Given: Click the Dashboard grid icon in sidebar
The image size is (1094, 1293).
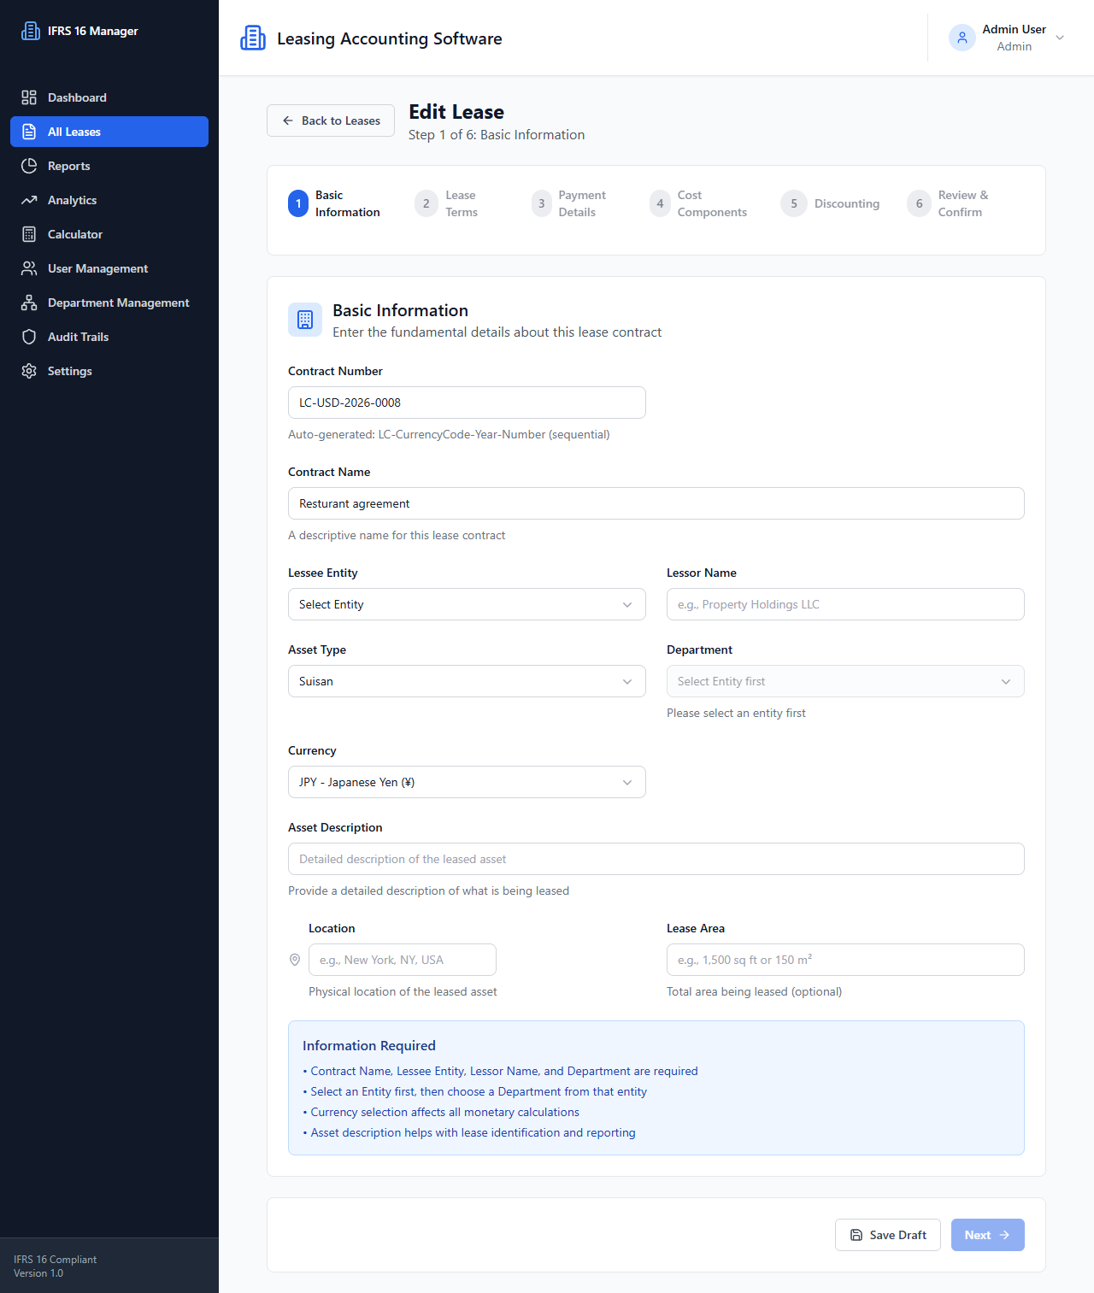Looking at the screenshot, I should tap(29, 97).
